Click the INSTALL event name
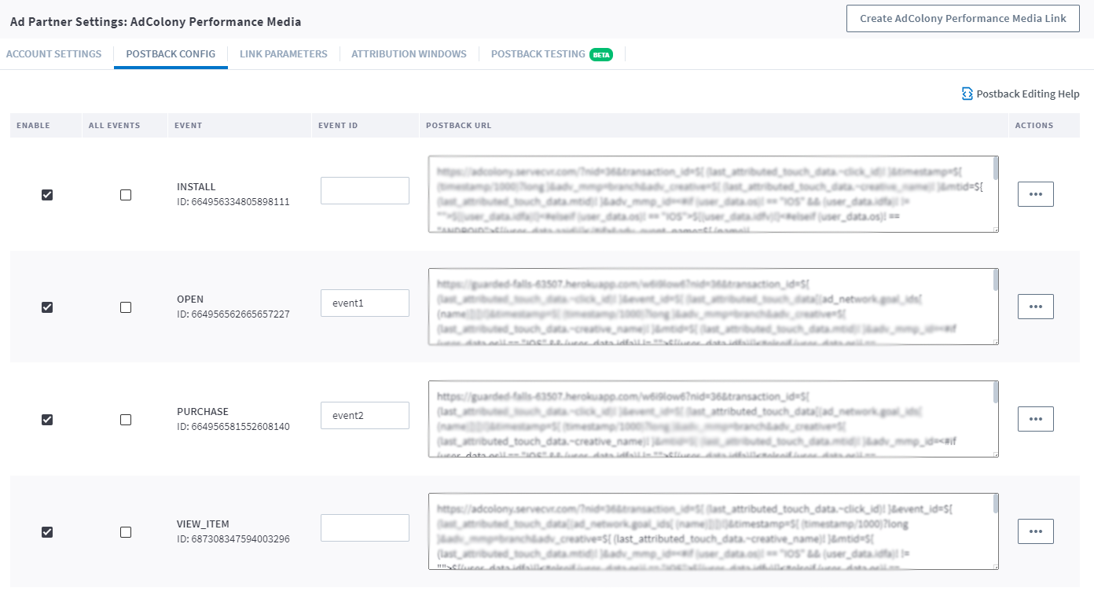Screen dimensions: 1094x599 196,187
